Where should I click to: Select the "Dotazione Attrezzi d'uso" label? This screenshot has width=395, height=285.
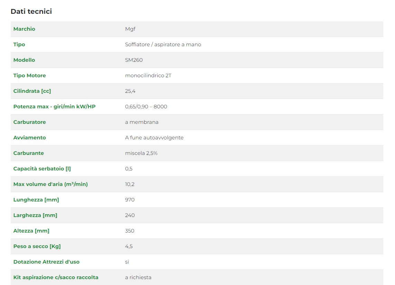point(46,262)
